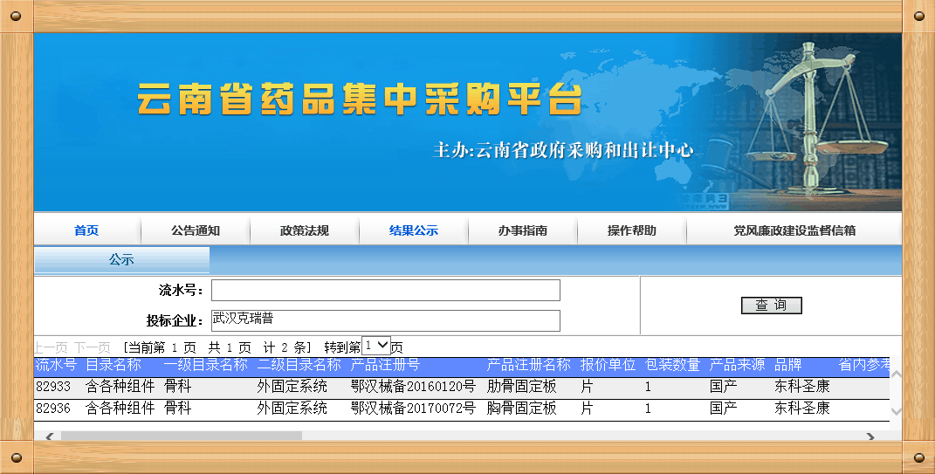Click horizontal scrollbar left arrow
Image resolution: width=935 pixels, height=474 pixels.
coord(49,436)
